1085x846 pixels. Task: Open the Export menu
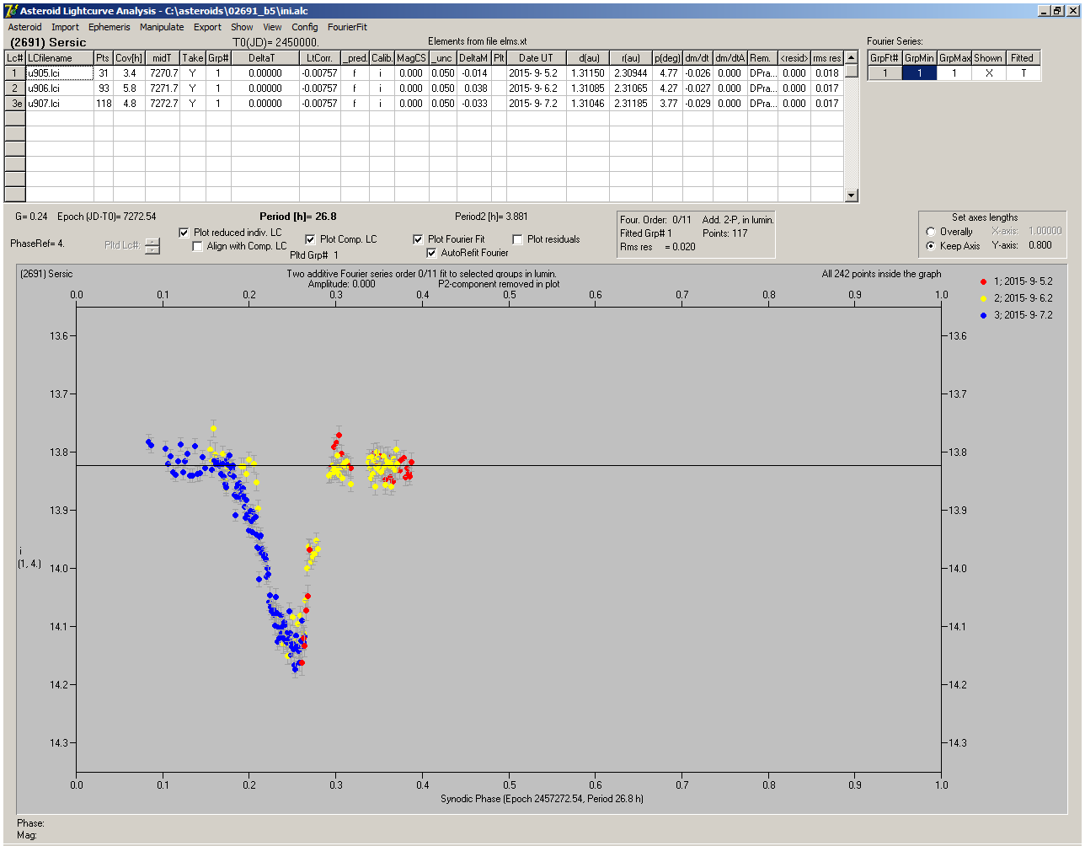[x=207, y=27]
